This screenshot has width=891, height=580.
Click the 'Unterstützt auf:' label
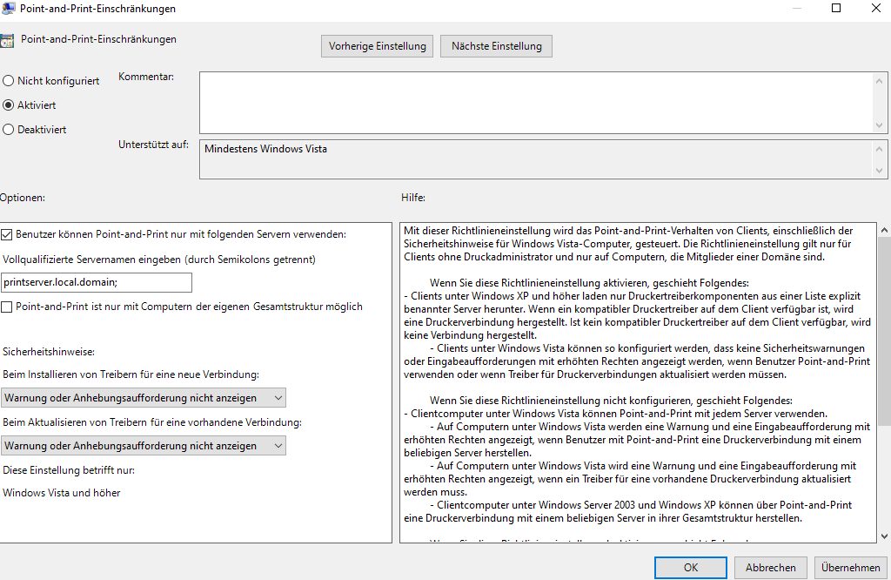point(153,145)
